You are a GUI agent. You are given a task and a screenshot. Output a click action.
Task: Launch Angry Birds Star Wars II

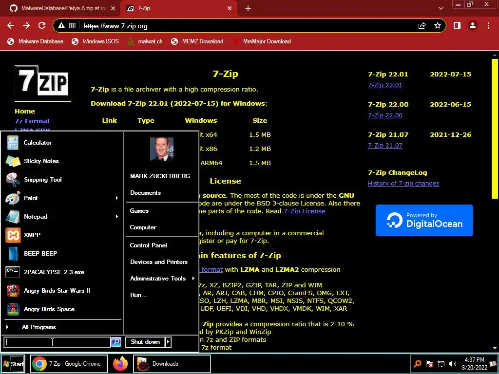[57, 291]
